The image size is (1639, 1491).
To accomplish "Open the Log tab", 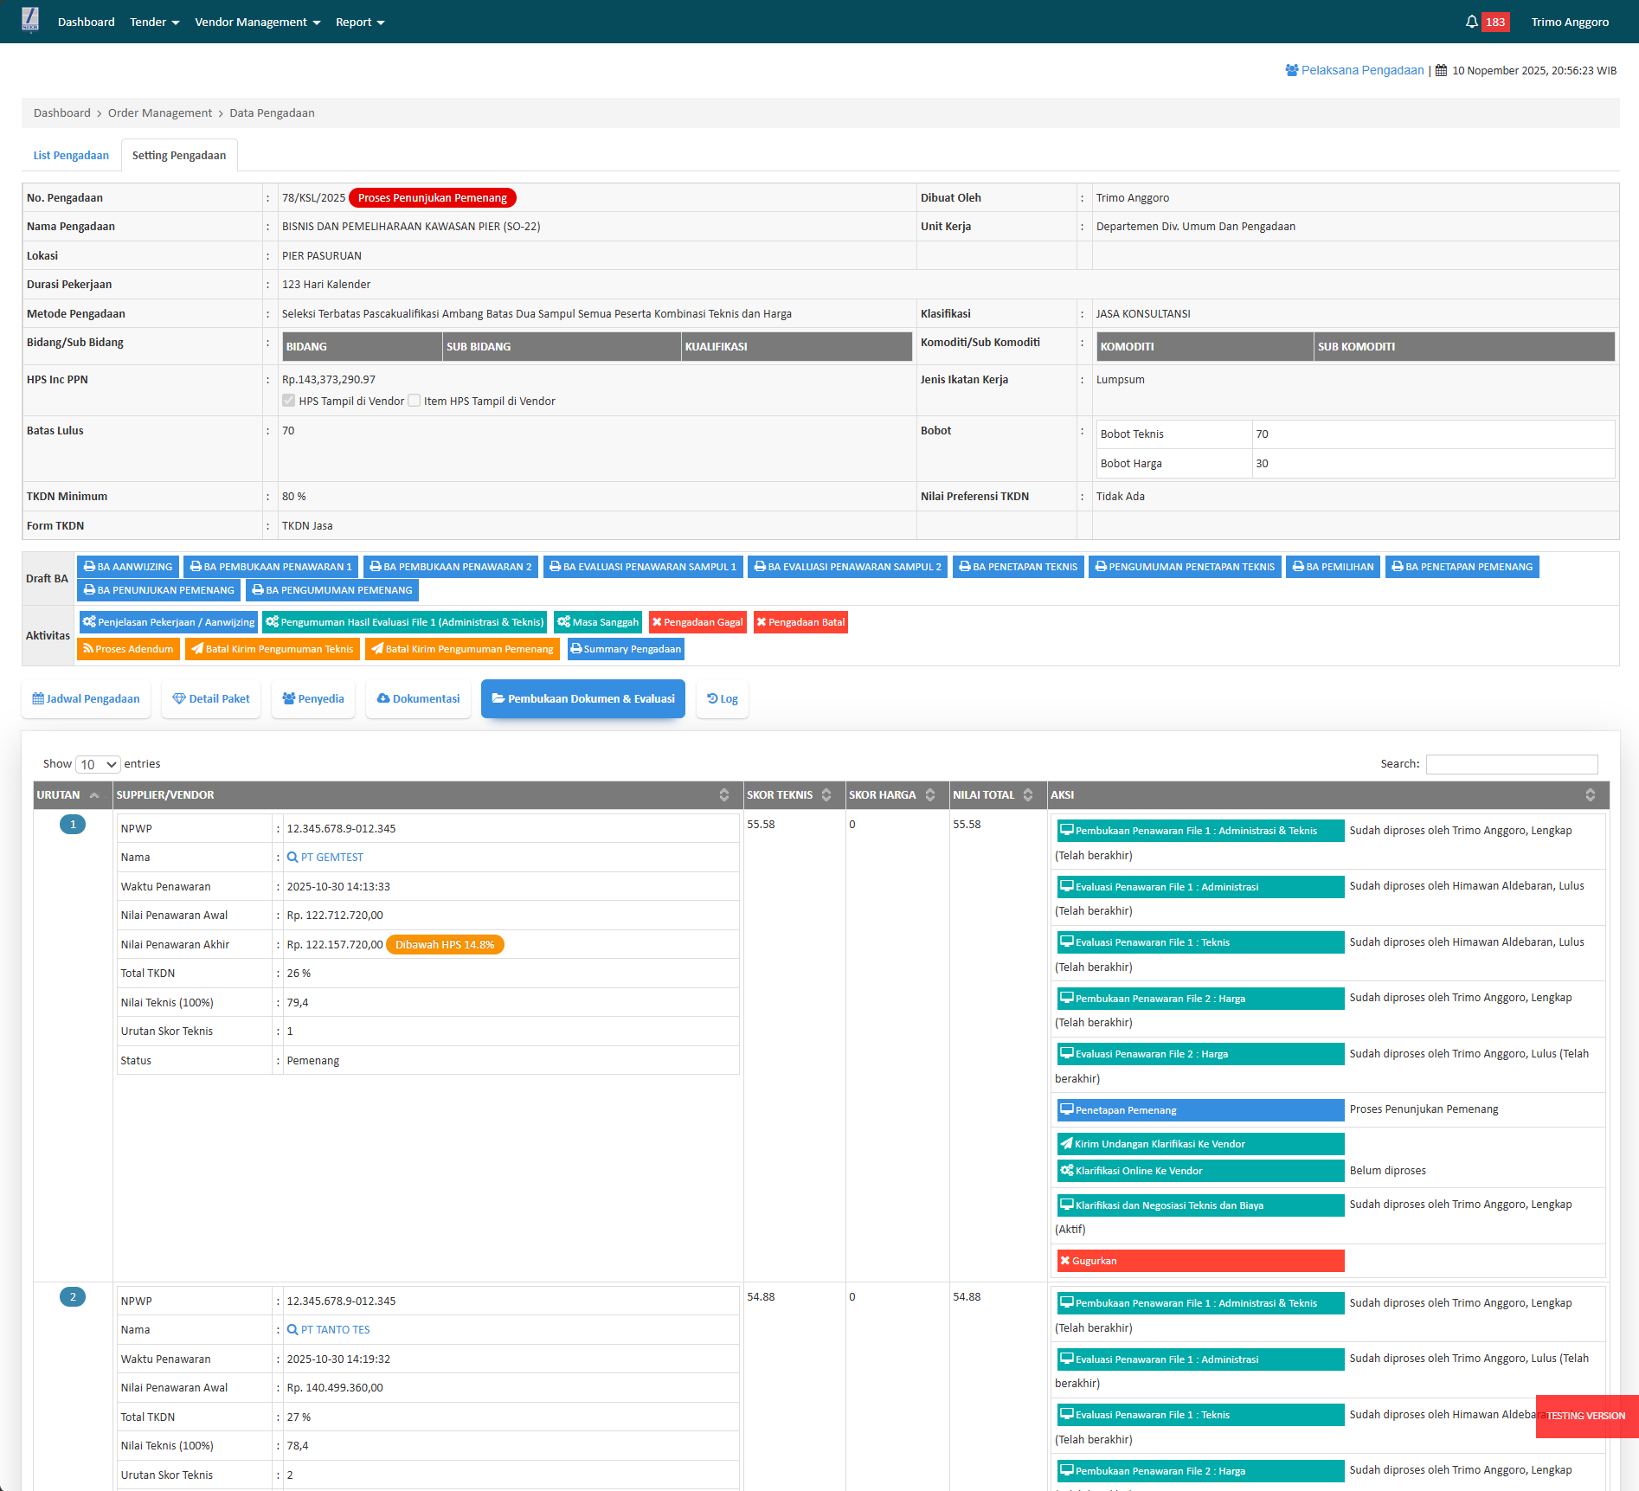I will tap(723, 699).
